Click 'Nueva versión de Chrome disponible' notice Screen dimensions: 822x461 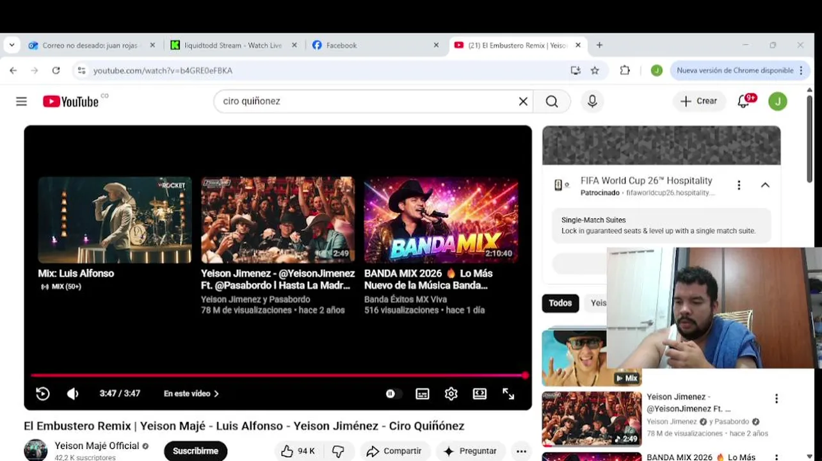point(735,70)
